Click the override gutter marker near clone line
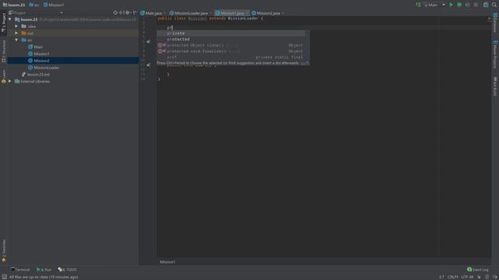The width and height of the screenshot is (499, 280). 148,41
